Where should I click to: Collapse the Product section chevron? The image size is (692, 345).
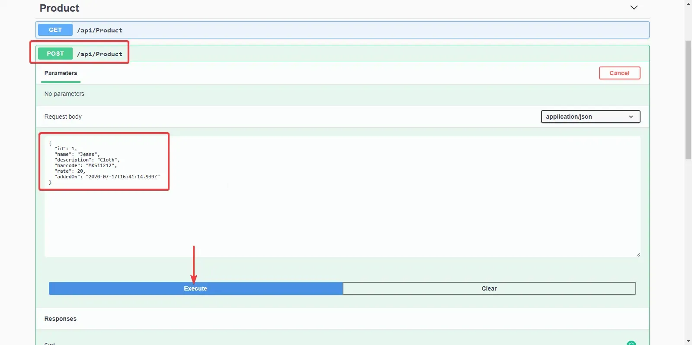point(634,8)
